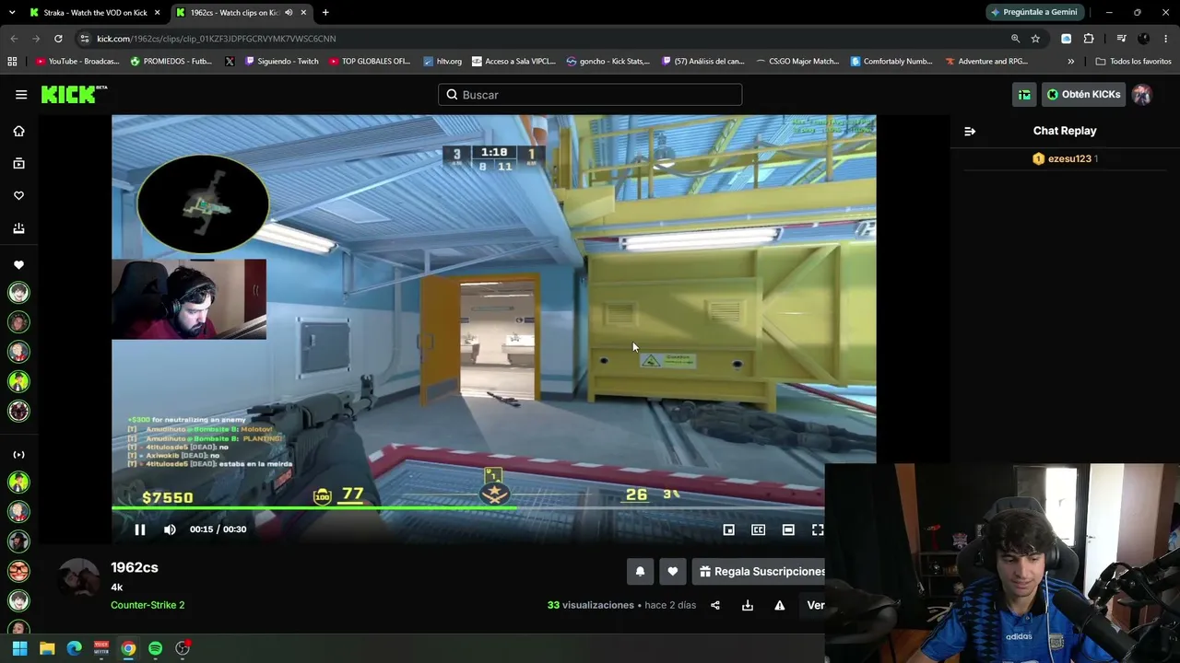Close the 1962cs clips tab
Image resolution: width=1180 pixels, height=663 pixels.
[303, 13]
